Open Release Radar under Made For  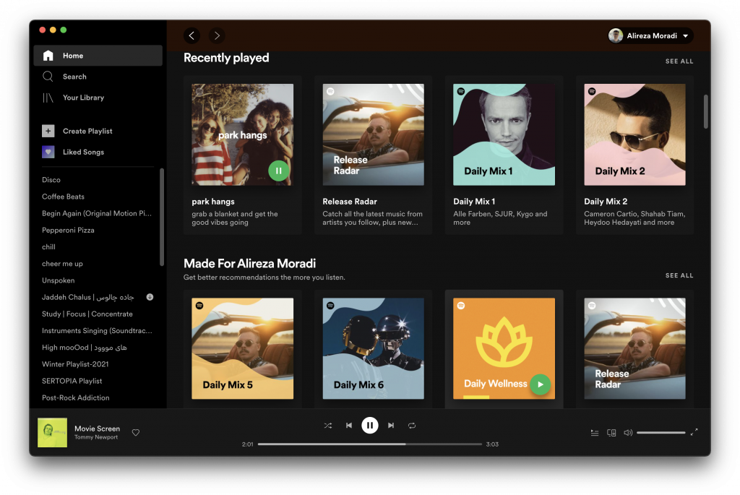pos(634,348)
